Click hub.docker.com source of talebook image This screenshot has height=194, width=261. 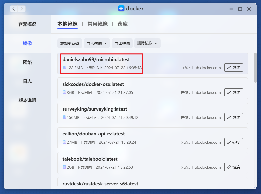[207, 167]
